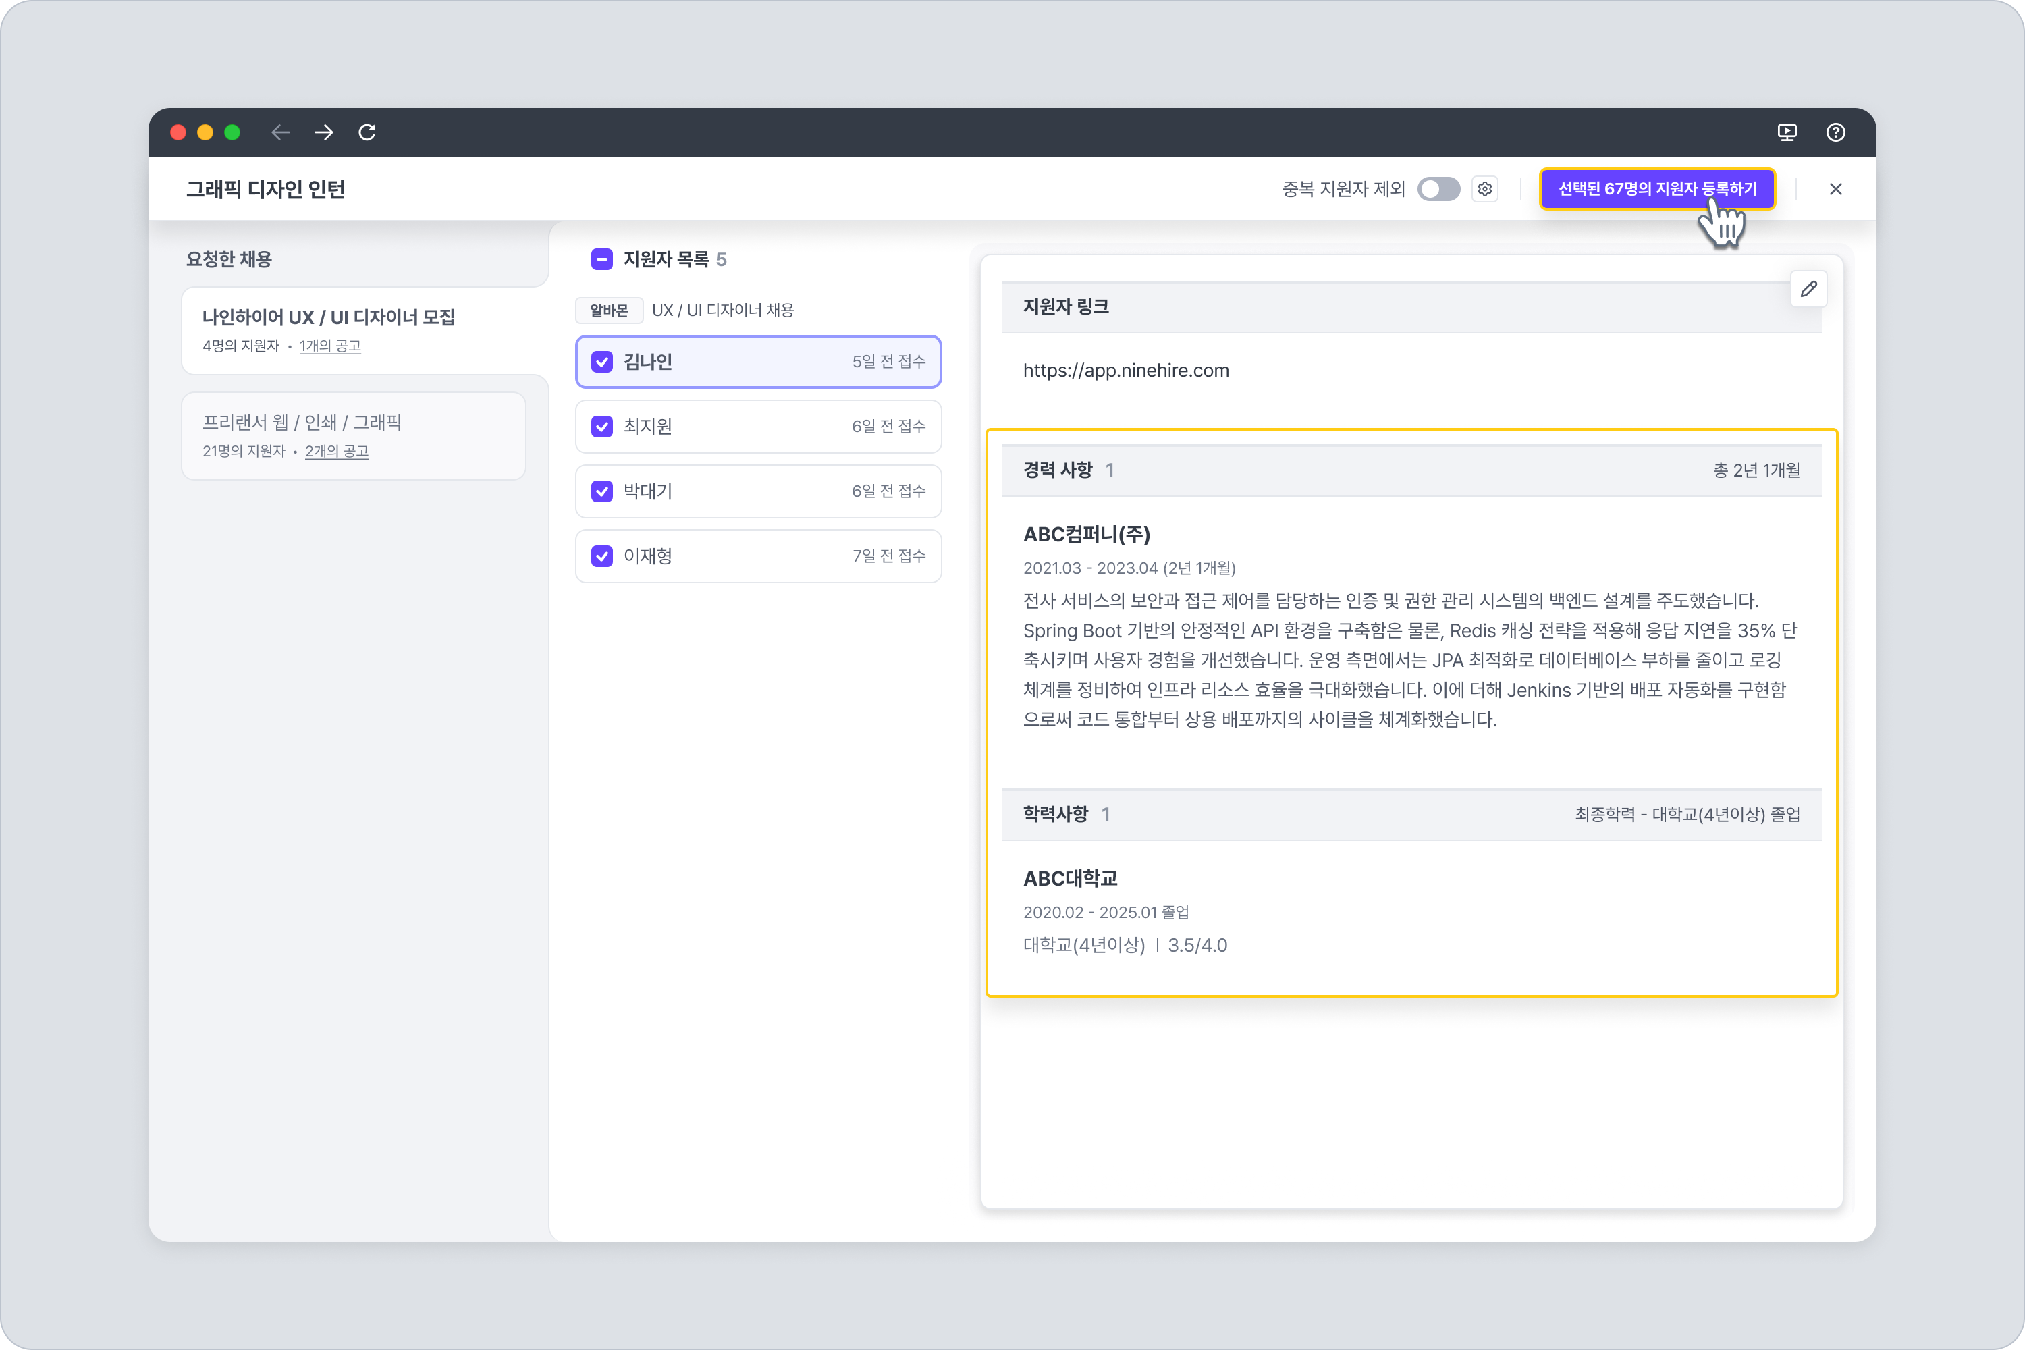Open the presentation screen icon
This screenshot has width=2025, height=1350.
(1787, 132)
